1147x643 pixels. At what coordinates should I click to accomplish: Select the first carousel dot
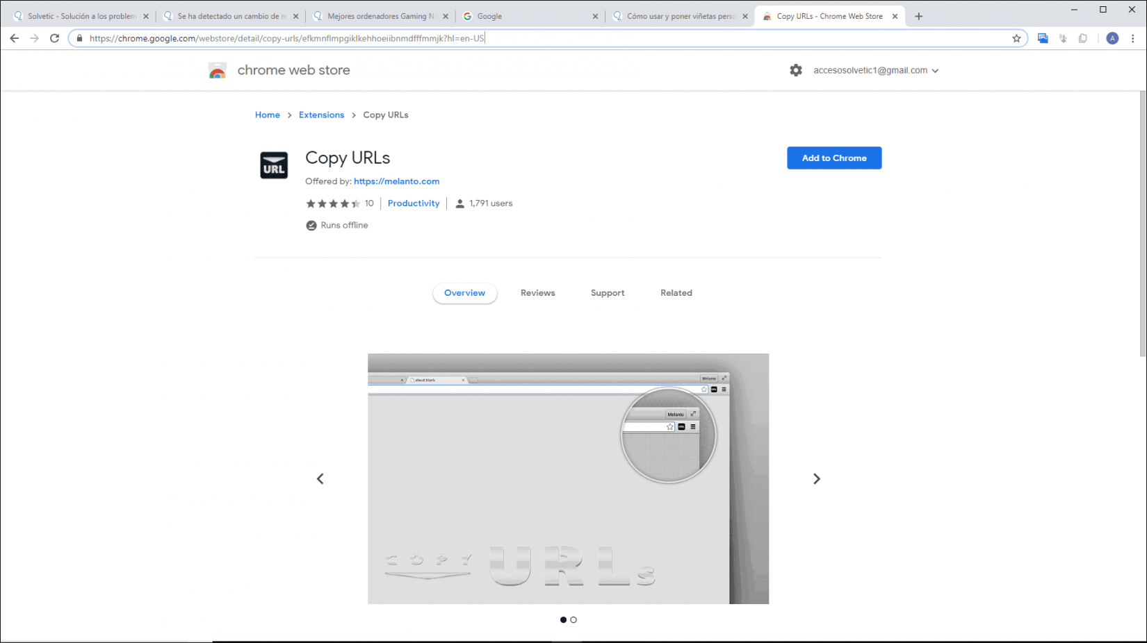(563, 619)
